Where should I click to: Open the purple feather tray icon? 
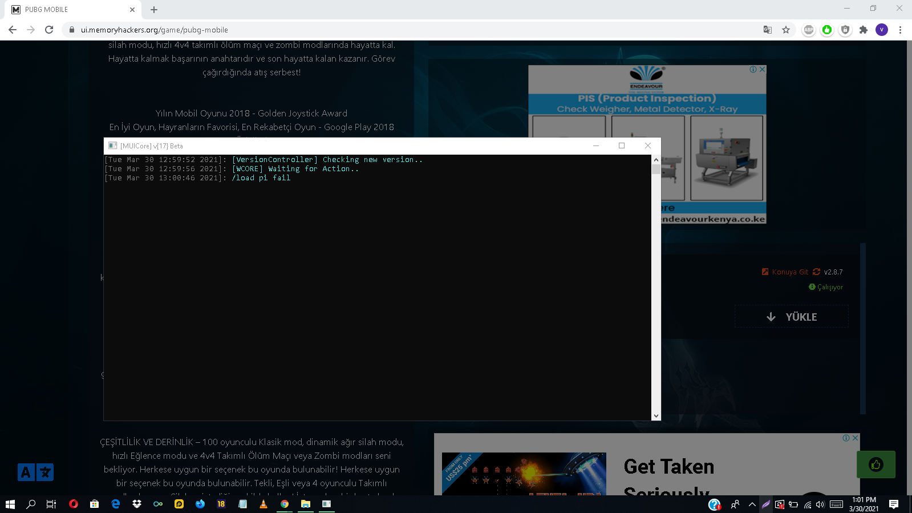point(766,504)
